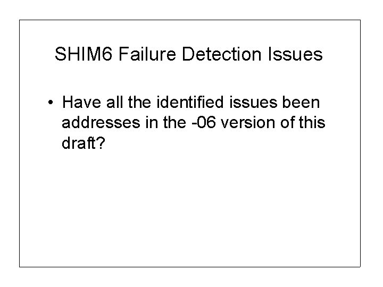Place cursor on the word draft?
383x287 pixels.
pyautogui.click(x=84, y=142)
